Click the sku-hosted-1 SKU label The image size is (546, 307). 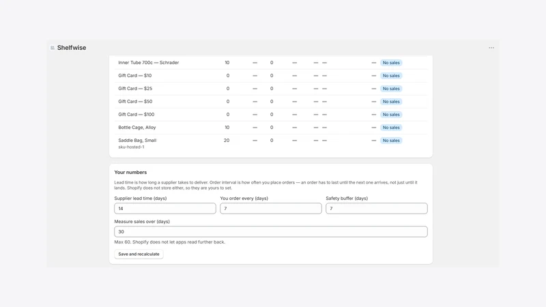tap(131, 147)
